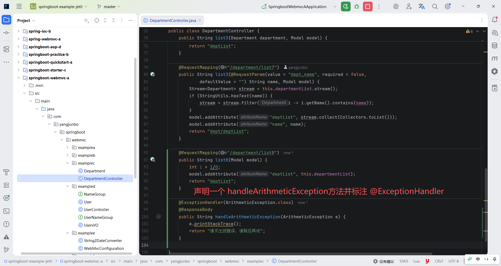Open the Problems tool window
The height and width of the screenshot is (266, 501).
tap(7, 224)
